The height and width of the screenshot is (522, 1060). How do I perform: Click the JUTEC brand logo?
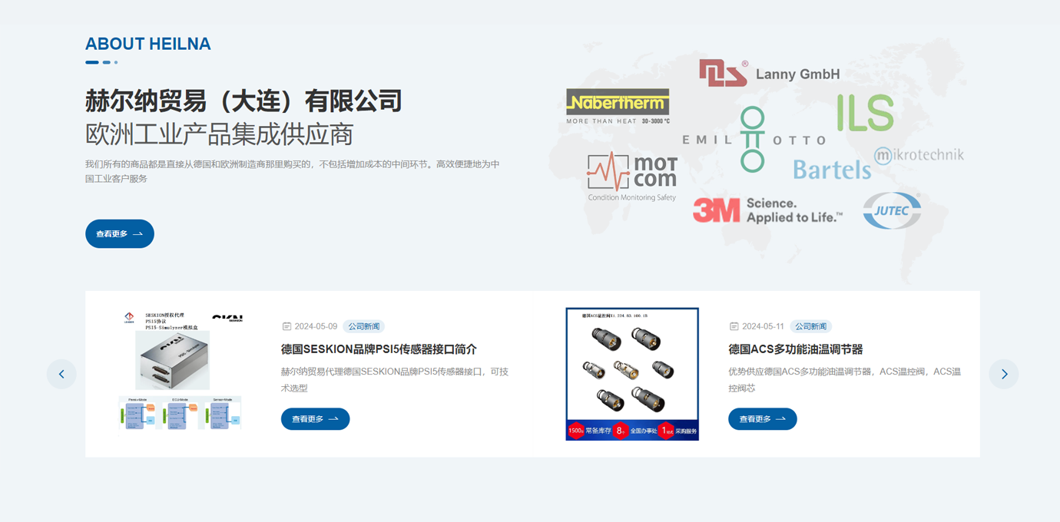892,210
